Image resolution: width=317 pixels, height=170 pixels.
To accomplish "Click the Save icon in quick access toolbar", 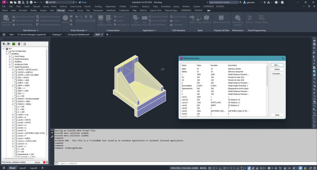I will pos(19,2).
